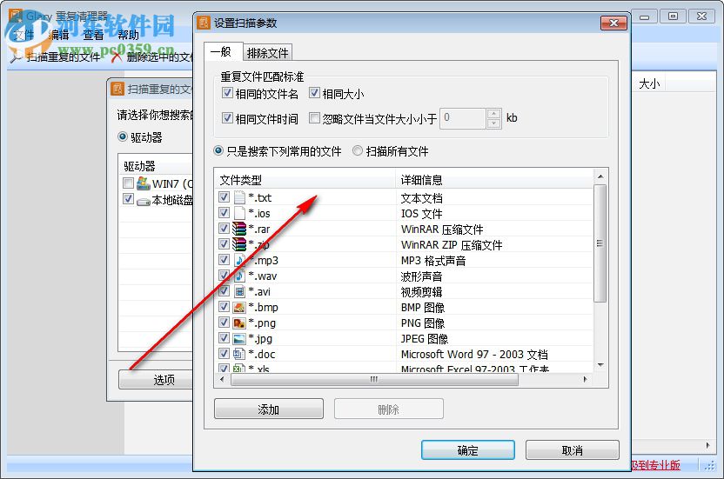This screenshot has width=724, height=479.
Task: Click the 详细信息 column header
Action: [494, 179]
